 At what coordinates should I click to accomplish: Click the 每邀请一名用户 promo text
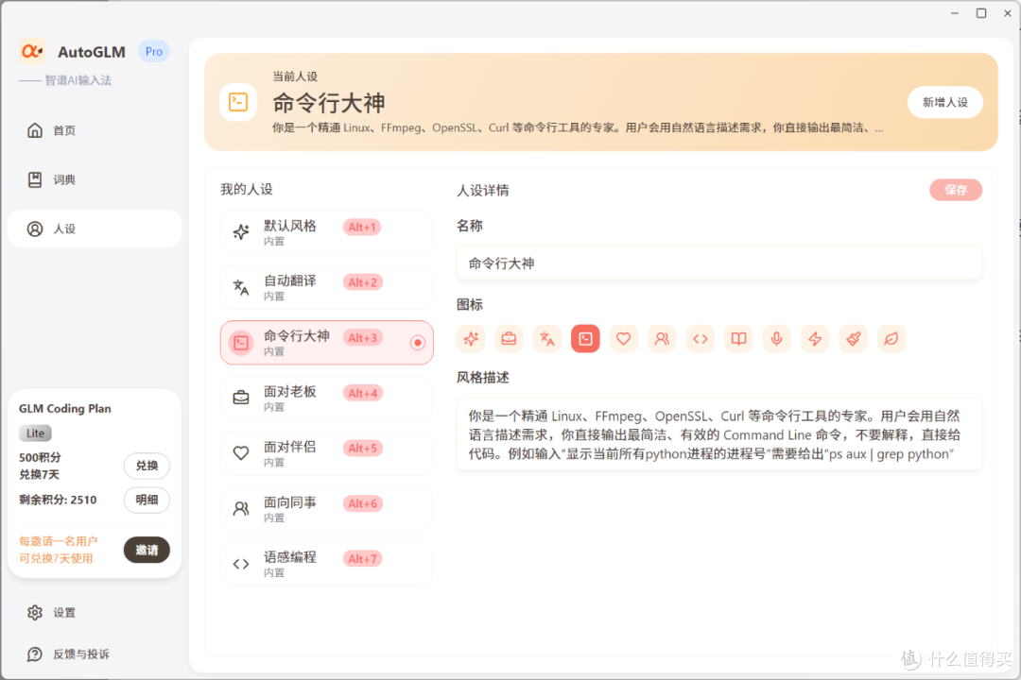coord(59,541)
